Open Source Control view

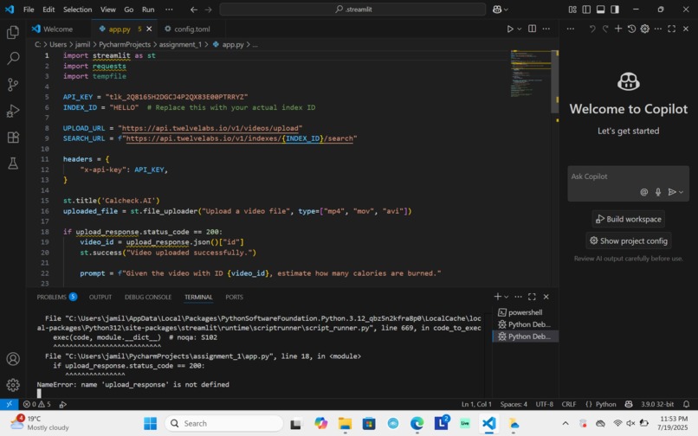coord(13,85)
